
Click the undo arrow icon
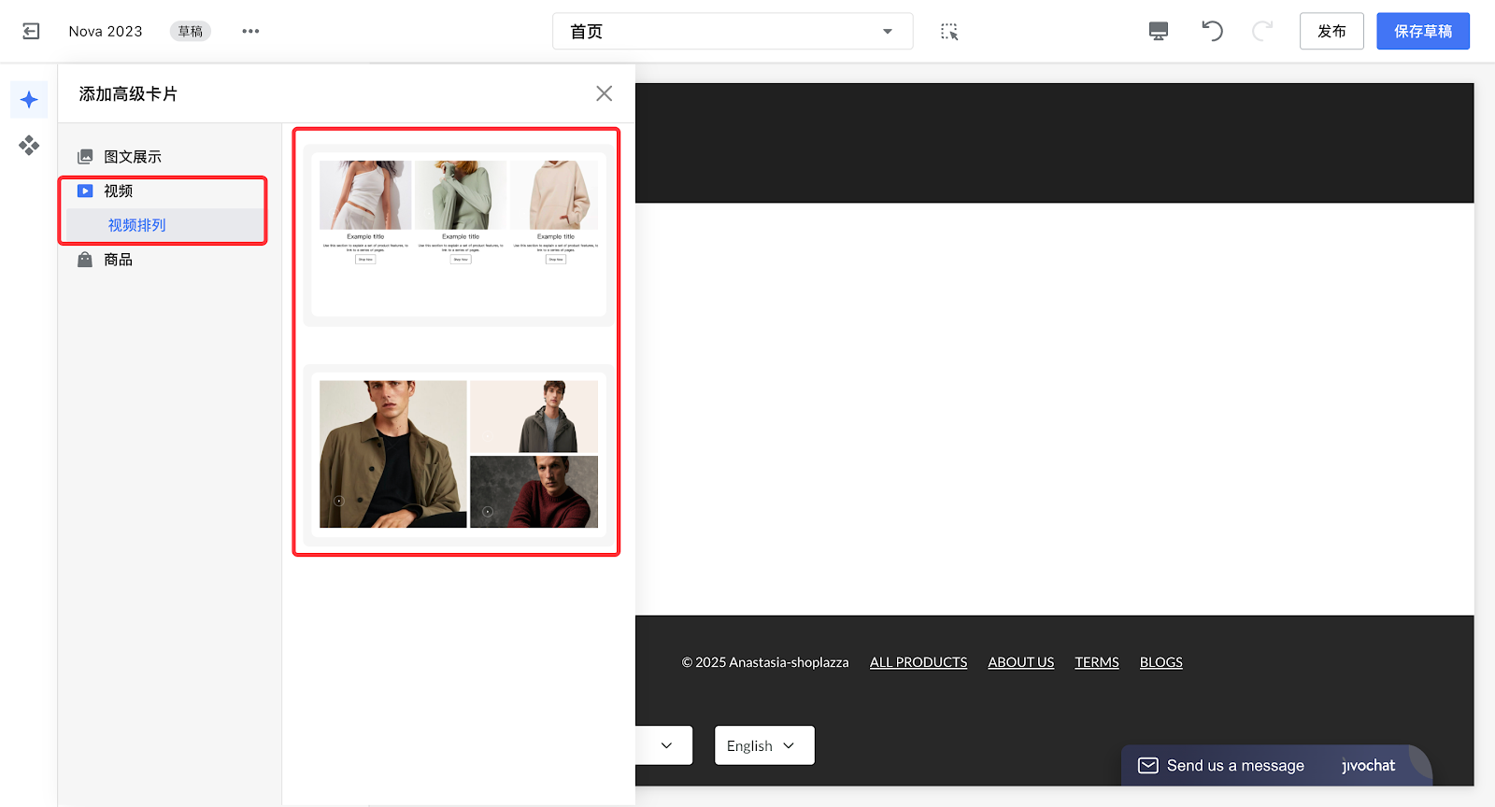[x=1212, y=32]
